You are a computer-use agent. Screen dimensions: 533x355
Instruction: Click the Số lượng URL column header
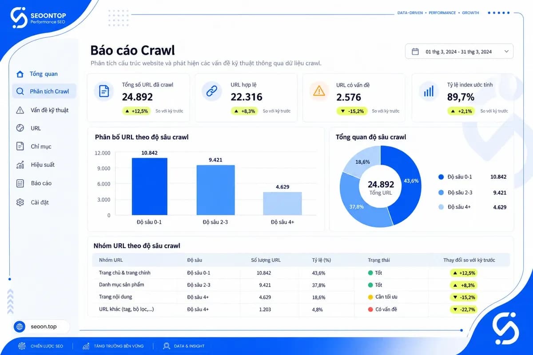(x=266, y=260)
